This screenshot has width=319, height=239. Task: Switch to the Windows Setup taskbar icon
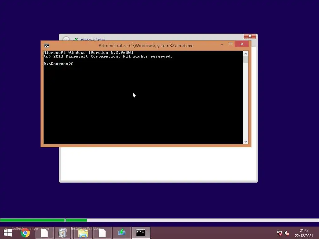(122, 233)
